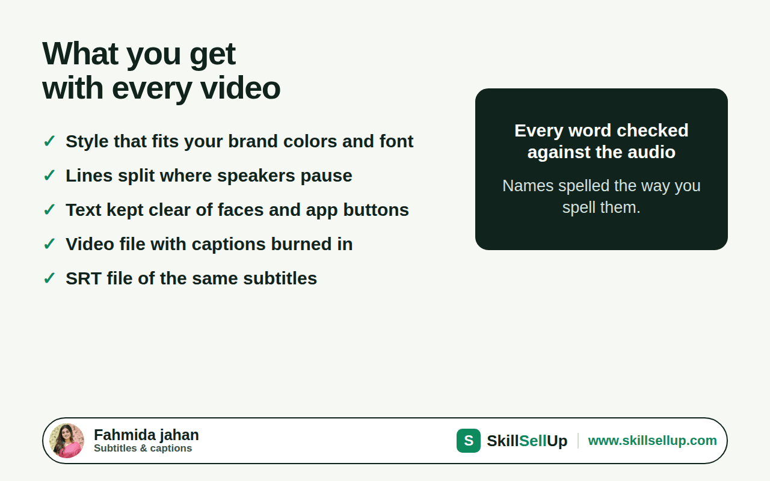Click the "Subtitles & captions" subtitle
The width and height of the screenshot is (770, 481).
click(x=143, y=449)
